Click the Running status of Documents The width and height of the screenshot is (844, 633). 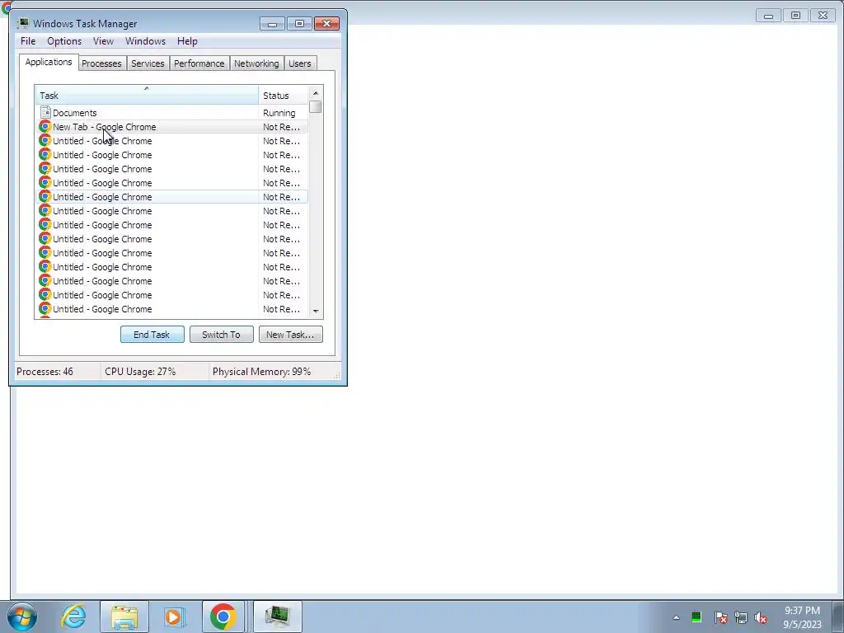click(279, 113)
